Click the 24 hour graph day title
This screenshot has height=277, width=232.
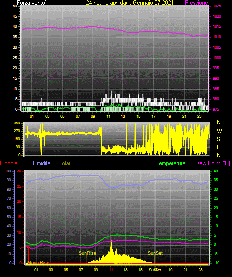(x=129, y=3)
